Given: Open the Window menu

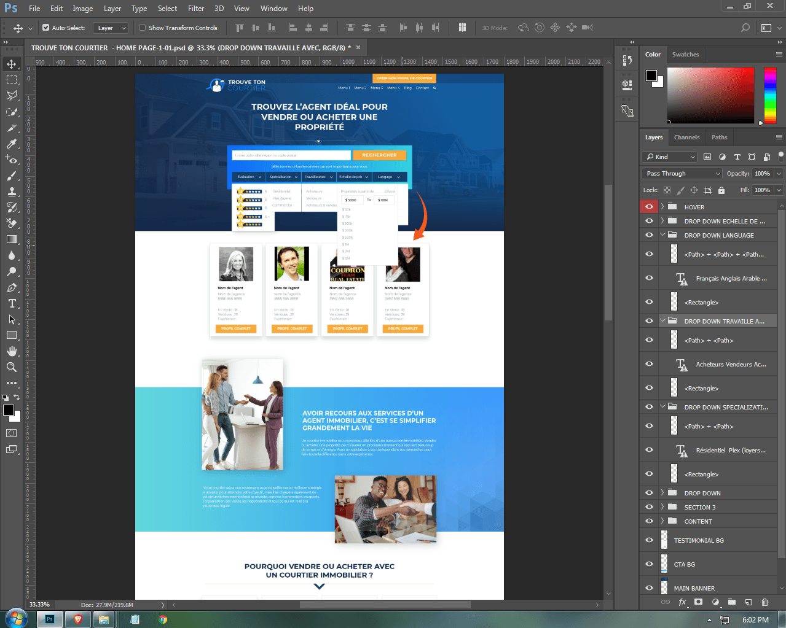Looking at the screenshot, I should point(273,9).
